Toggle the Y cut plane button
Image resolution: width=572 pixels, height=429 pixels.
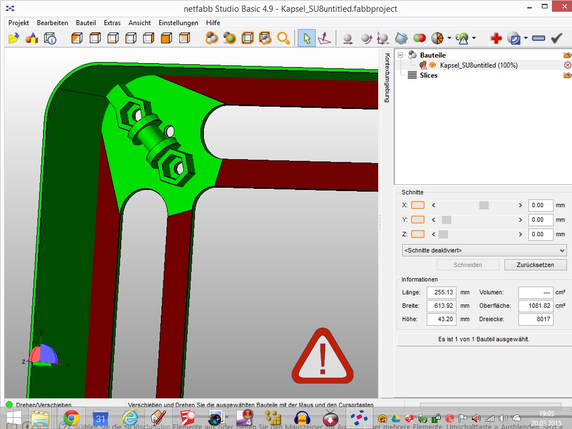coord(417,220)
